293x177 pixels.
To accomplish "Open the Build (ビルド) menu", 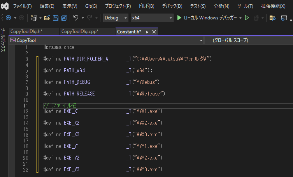I will point(146,6).
